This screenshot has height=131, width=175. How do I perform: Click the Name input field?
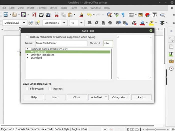[61, 43]
